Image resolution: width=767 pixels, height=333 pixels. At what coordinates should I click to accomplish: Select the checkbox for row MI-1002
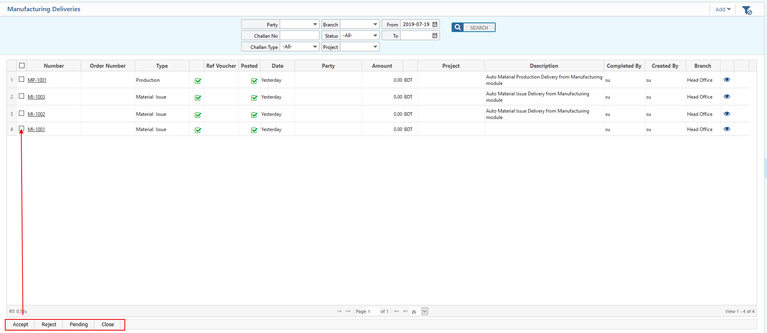22,113
